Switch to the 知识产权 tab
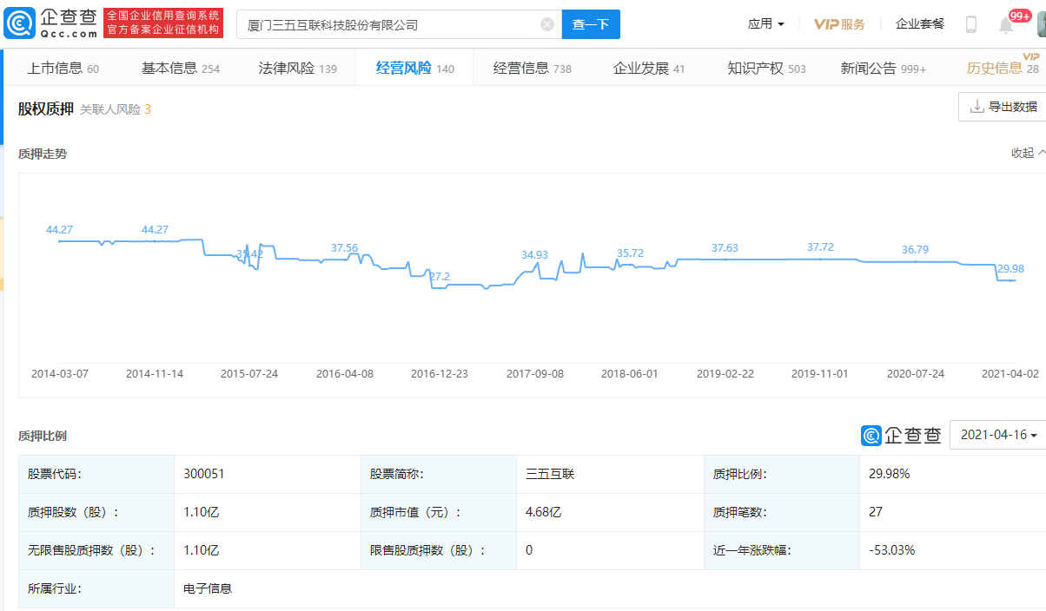Screen dimensions: 1046x611 (766, 68)
